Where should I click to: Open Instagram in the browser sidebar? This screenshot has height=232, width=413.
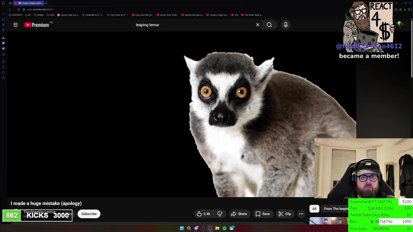pyautogui.click(x=3, y=54)
